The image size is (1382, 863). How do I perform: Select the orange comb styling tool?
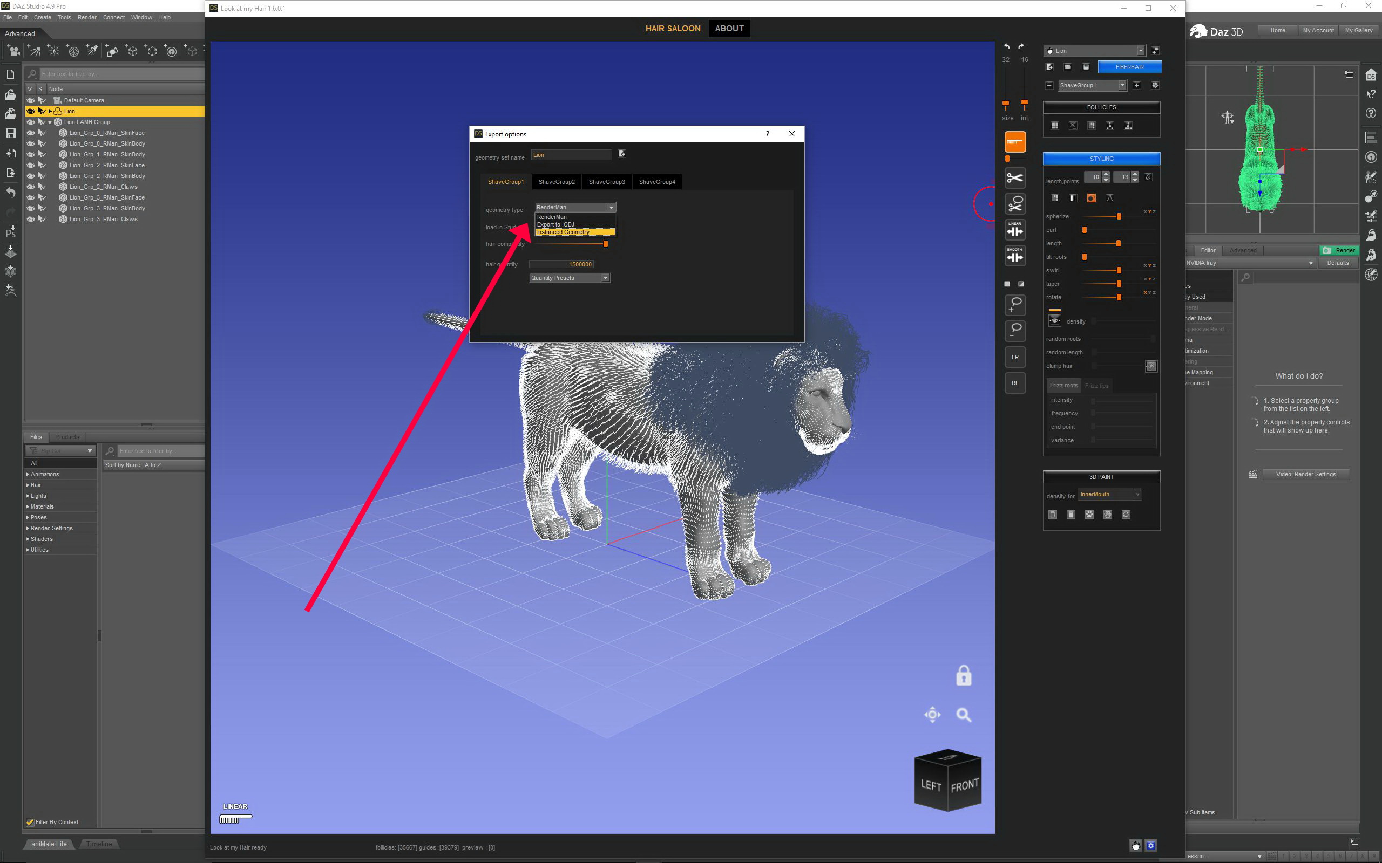coord(1015,142)
